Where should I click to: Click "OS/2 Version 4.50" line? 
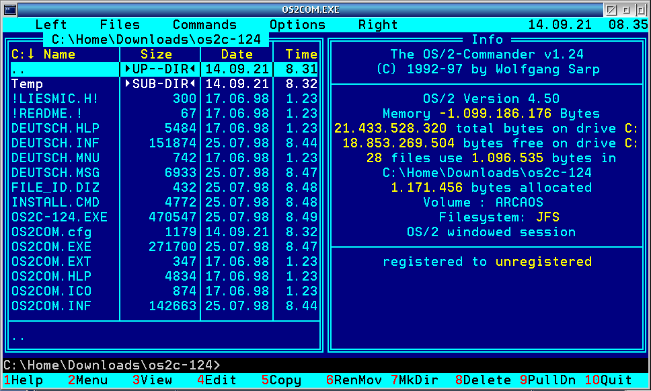pos(491,98)
